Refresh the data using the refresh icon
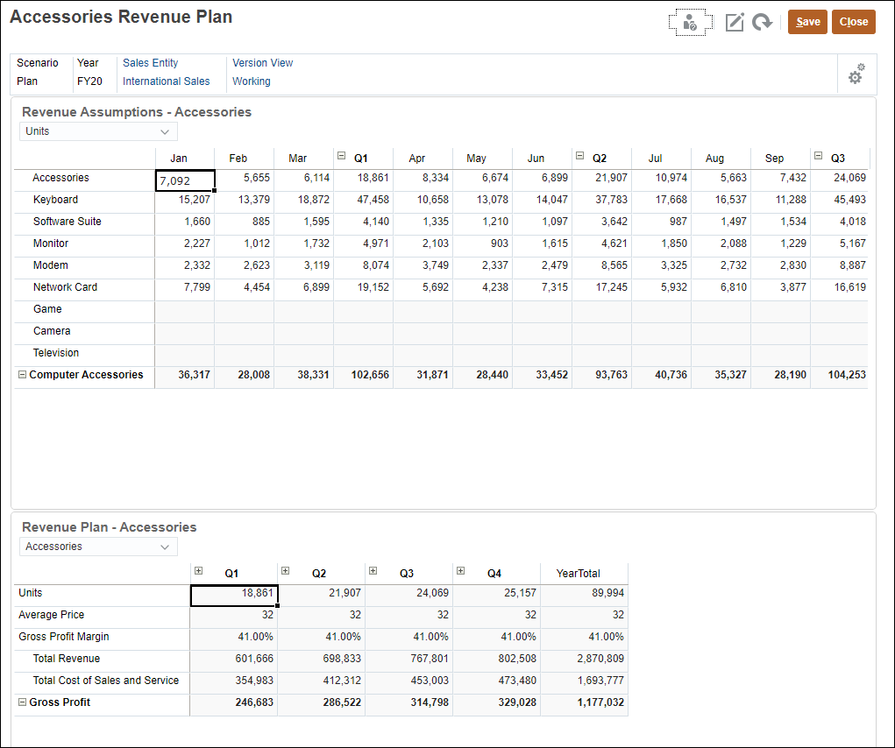The image size is (895, 748). pos(762,22)
